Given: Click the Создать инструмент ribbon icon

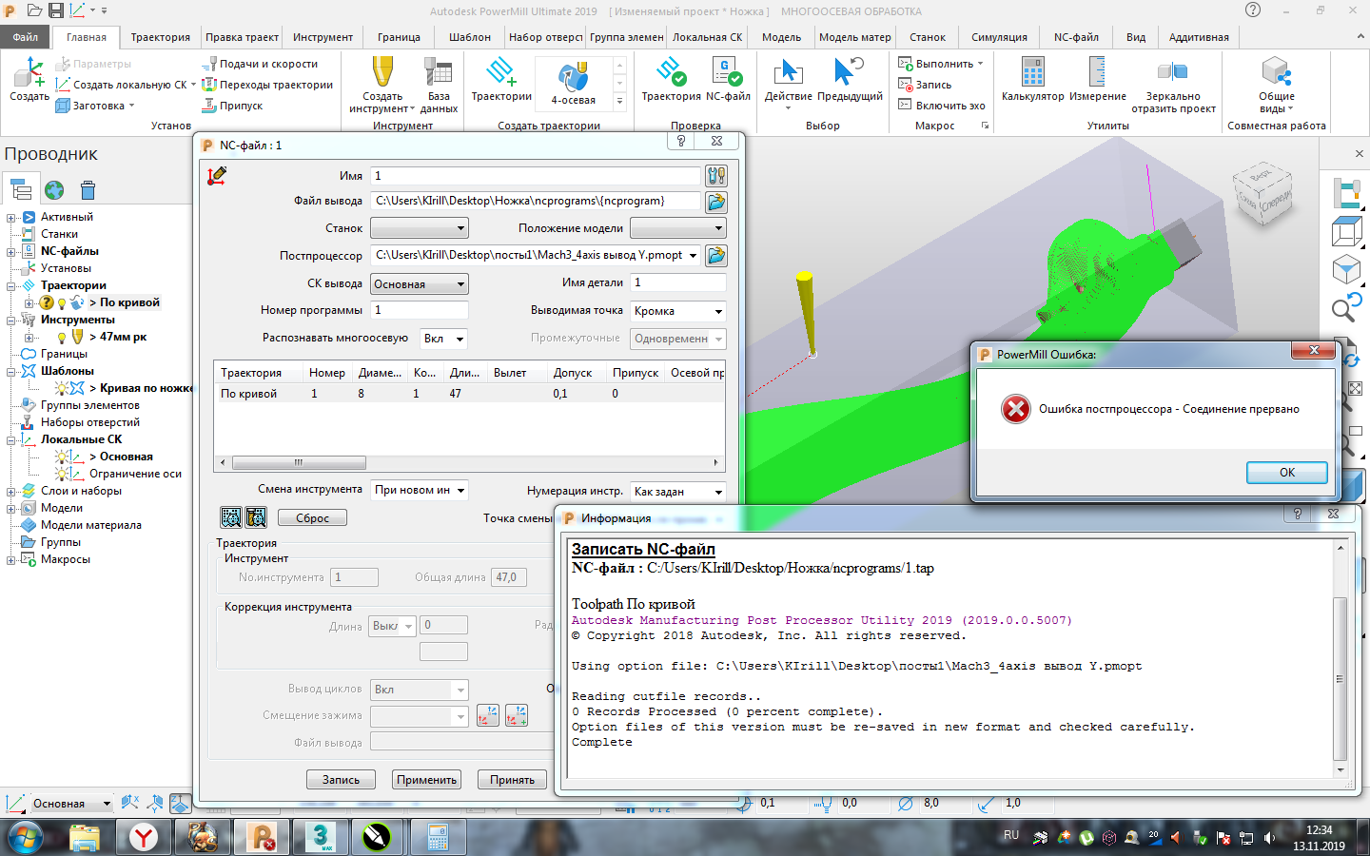Looking at the screenshot, I should [382, 84].
